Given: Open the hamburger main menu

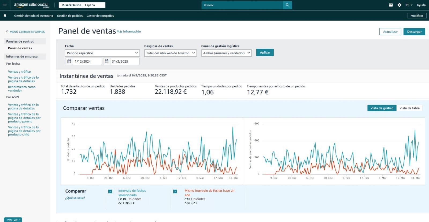Looking at the screenshot, I should point(5,5).
